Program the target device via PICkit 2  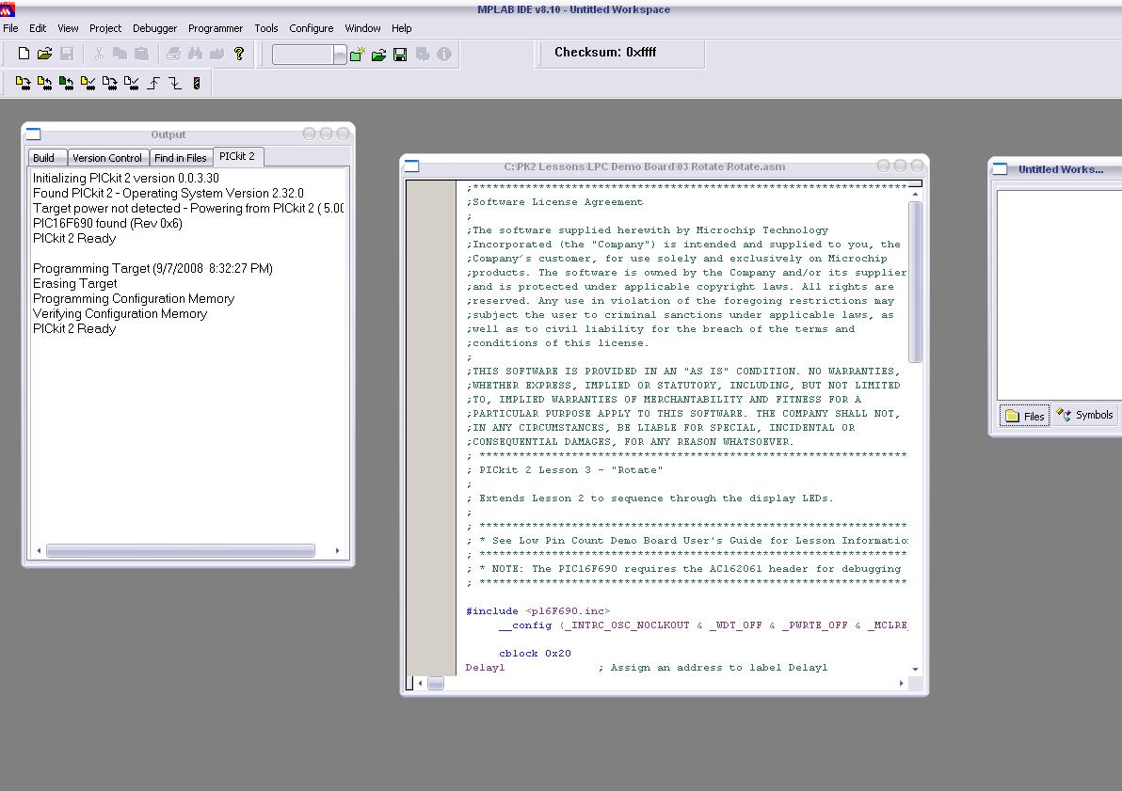(x=23, y=83)
